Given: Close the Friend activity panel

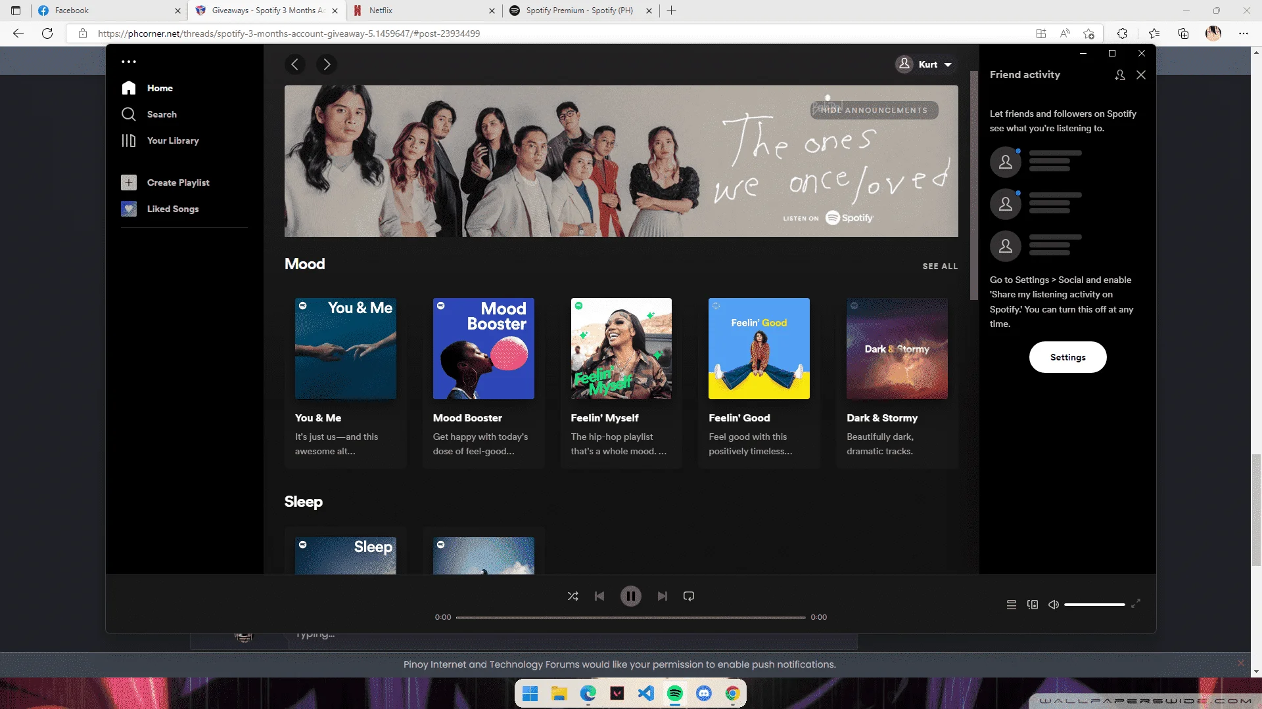Looking at the screenshot, I should tap(1141, 75).
